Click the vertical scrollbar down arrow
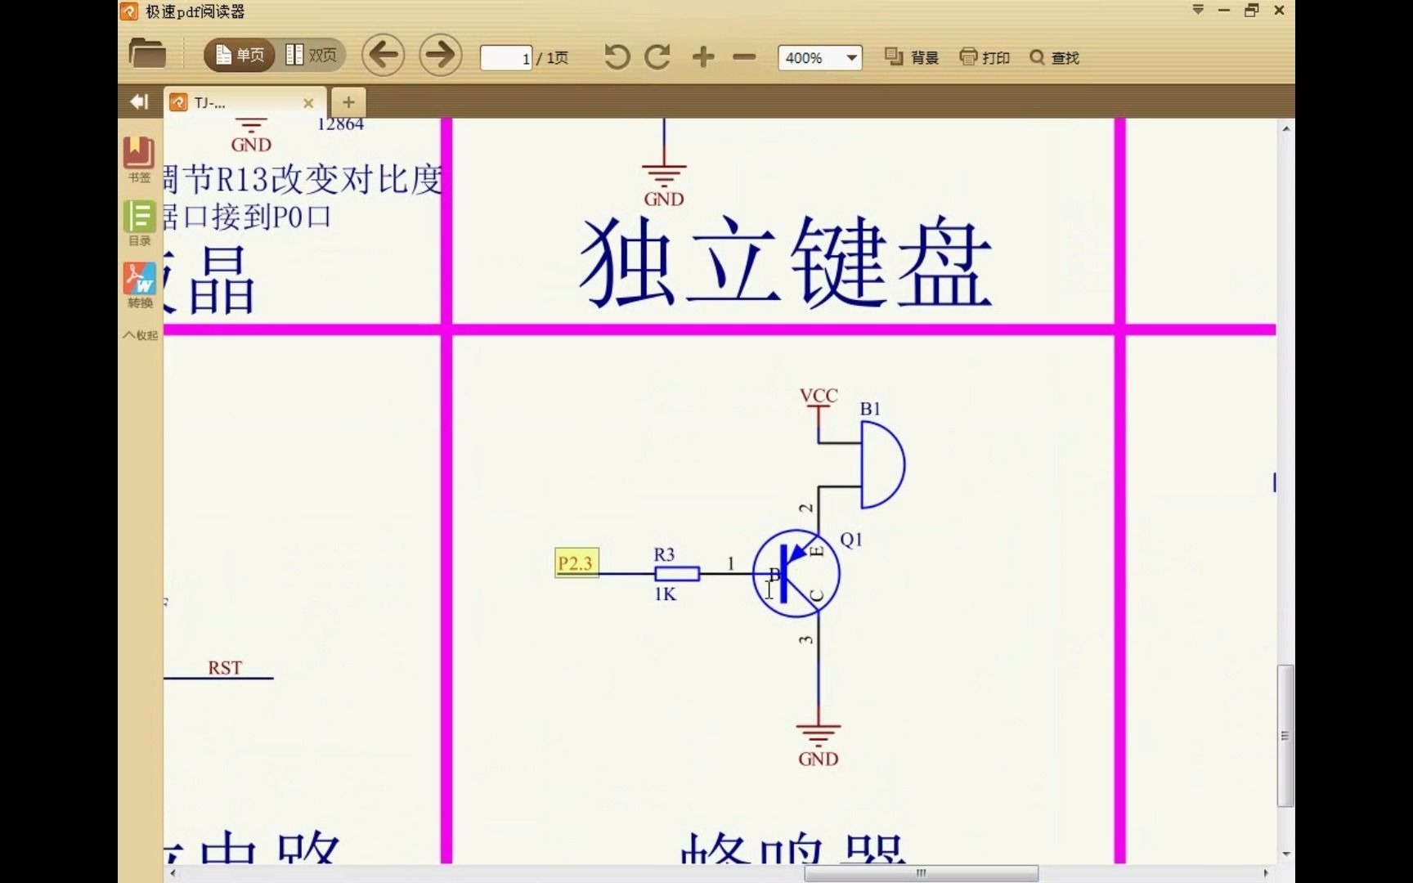The width and height of the screenshot is (1413, 883). [x=1285, y=854]
